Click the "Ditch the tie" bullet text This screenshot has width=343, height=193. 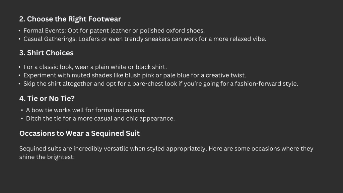click(x=100, y=119)
